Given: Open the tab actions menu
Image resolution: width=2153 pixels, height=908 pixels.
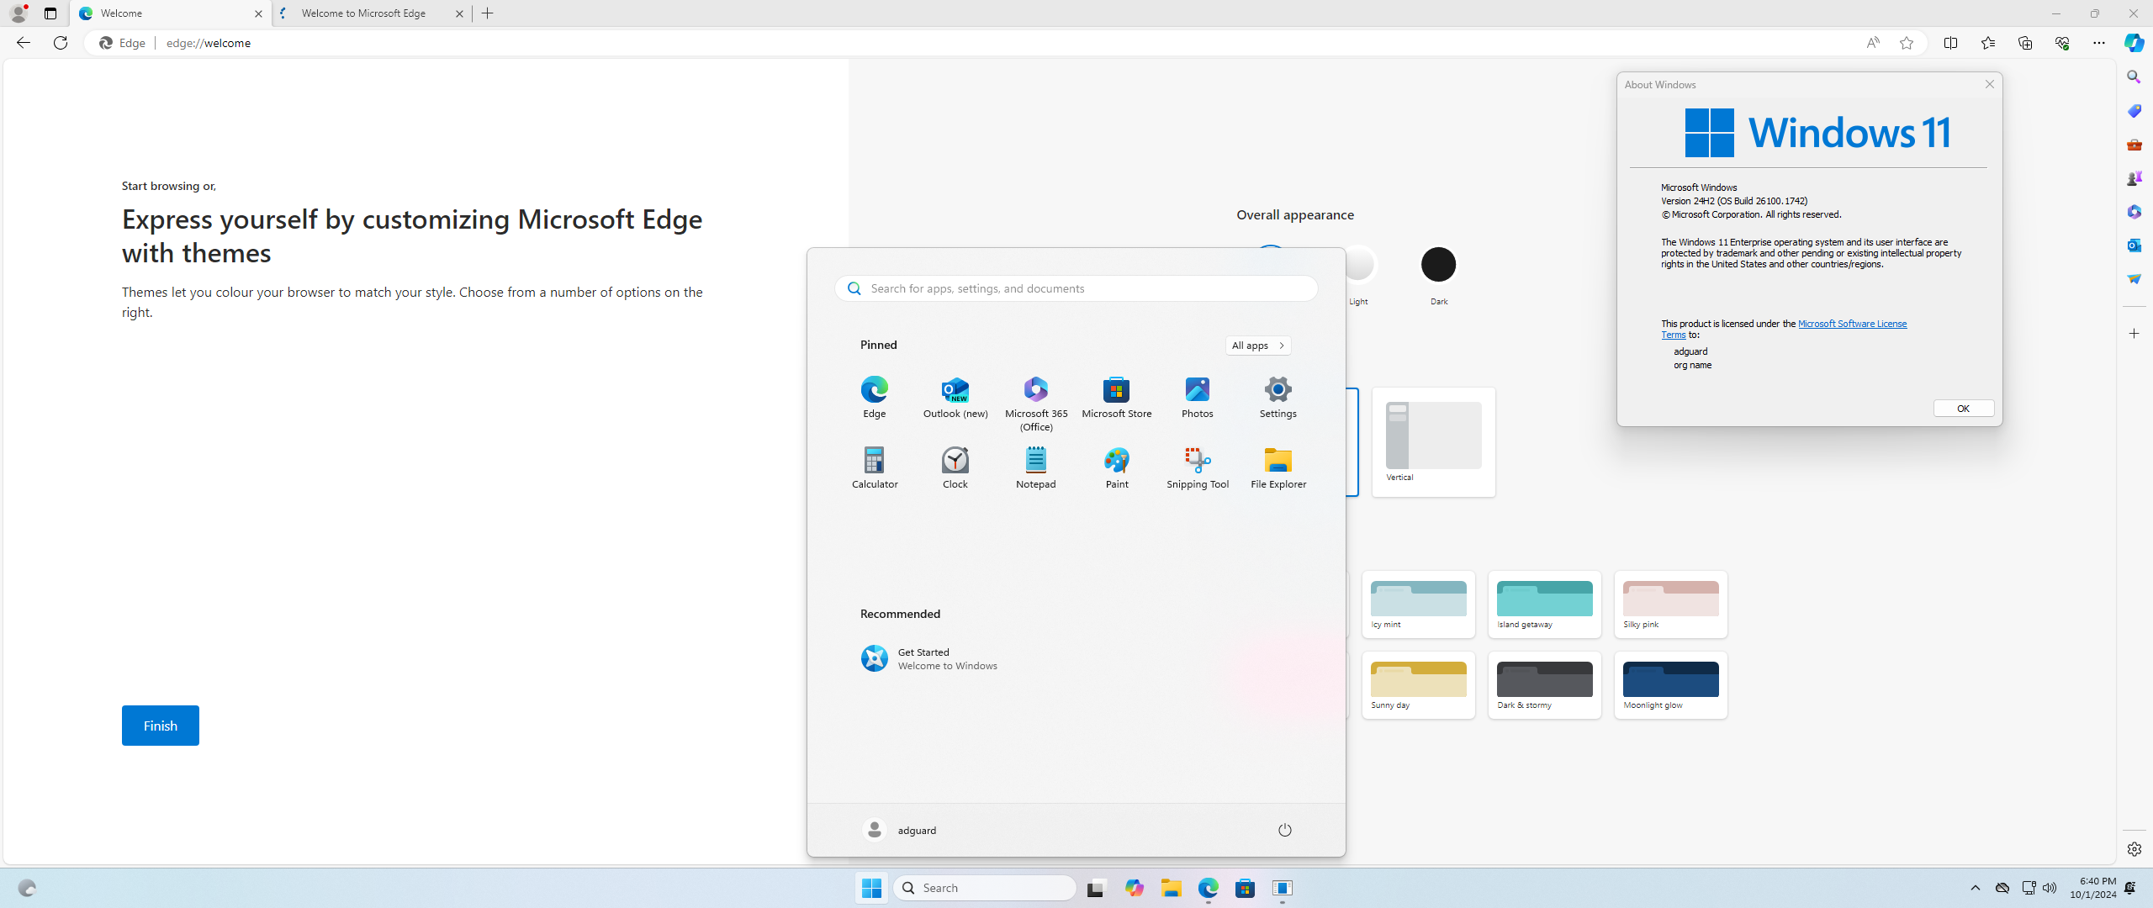Looking at the screenshot, I should pos(50,13).
